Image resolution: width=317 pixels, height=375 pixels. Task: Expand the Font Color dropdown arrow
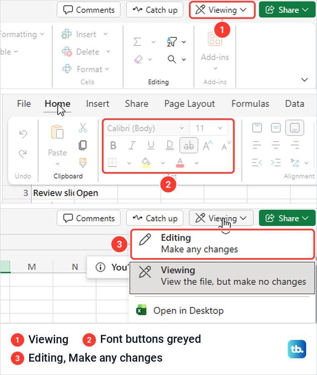point(196,163)
